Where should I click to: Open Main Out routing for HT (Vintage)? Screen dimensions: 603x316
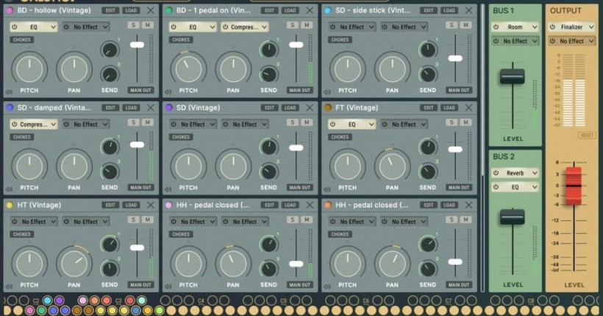tap(140, 284)
